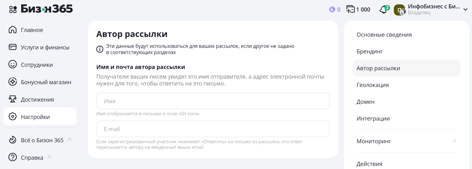472x169 pixels.
Task: Open the Главное menu item
Action: tap(32, 30)
